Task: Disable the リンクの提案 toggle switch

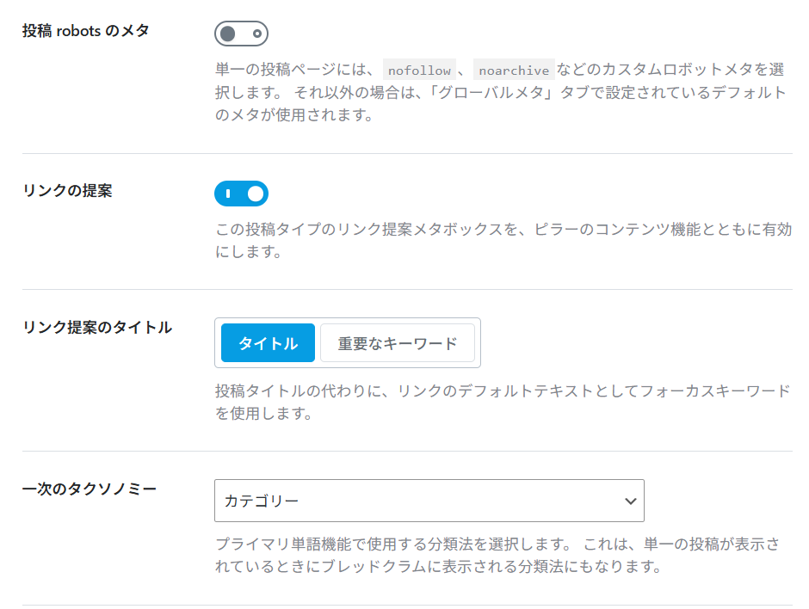Action: [x=241, y=194]
